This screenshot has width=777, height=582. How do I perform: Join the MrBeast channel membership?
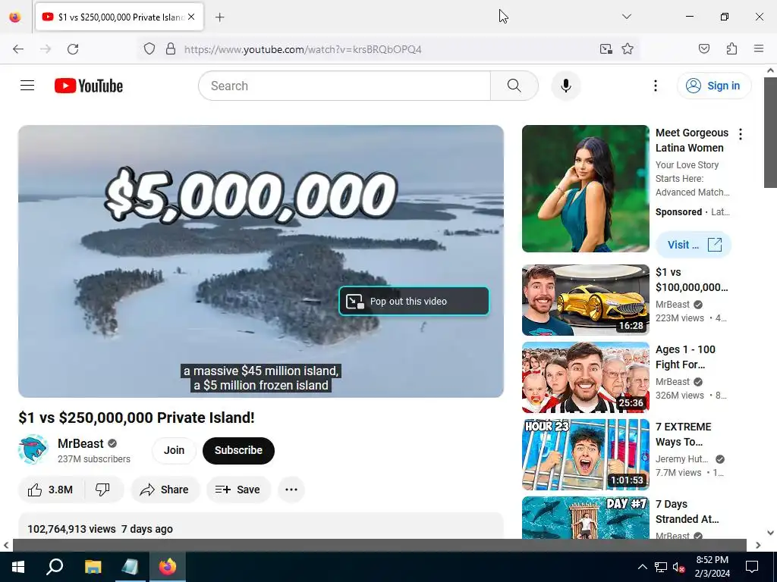click(x=174, y=450)
